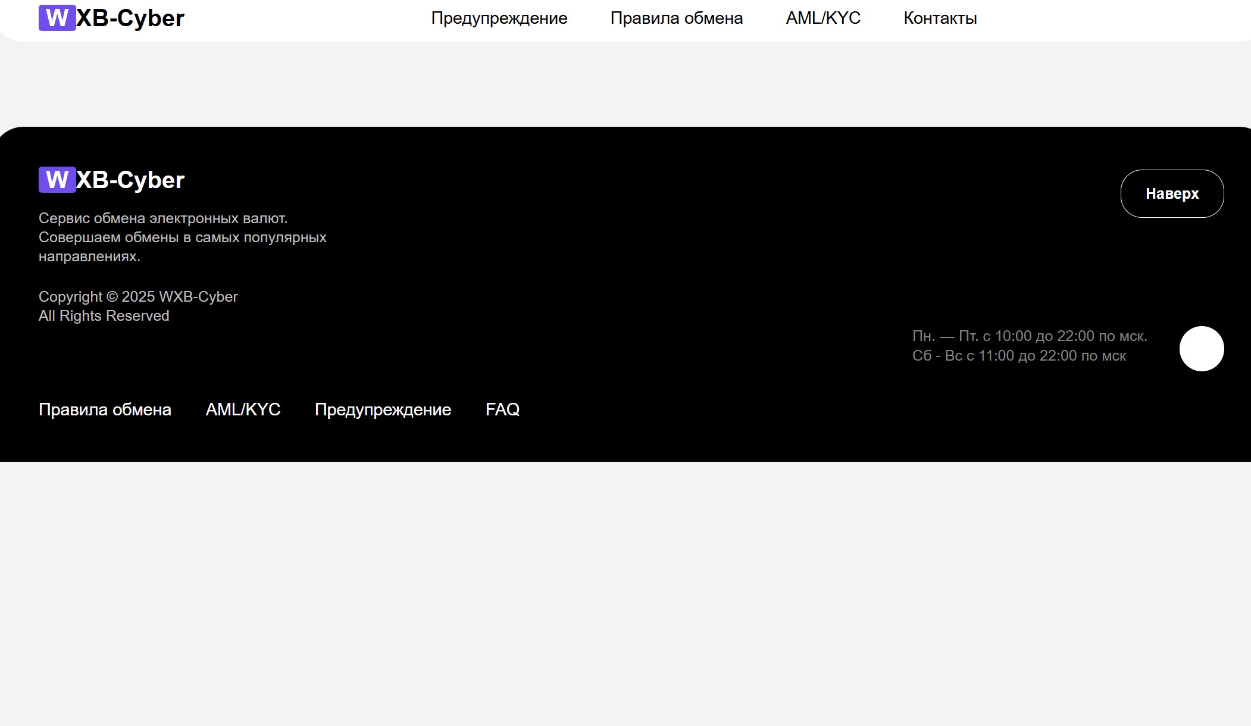The width and height of the screenshot is (1251, 726).
Task: Open Предупреждение from the top navigation
Action: coord(499,18)
